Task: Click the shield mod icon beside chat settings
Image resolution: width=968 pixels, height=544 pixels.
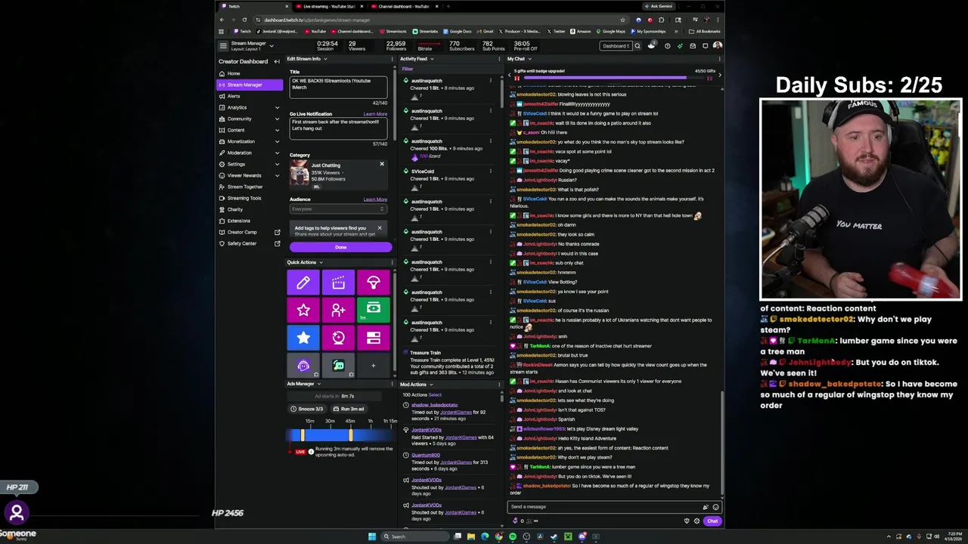Action: coord(687,521)
